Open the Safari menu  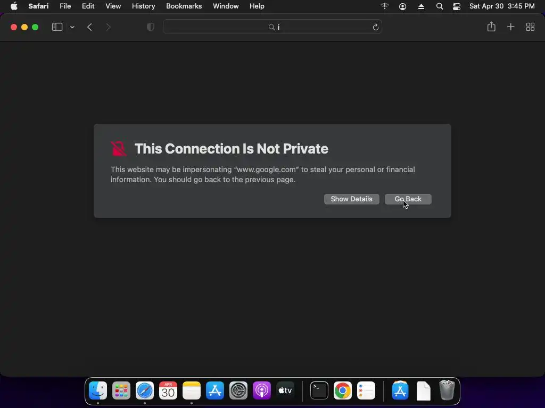point(38,6)
